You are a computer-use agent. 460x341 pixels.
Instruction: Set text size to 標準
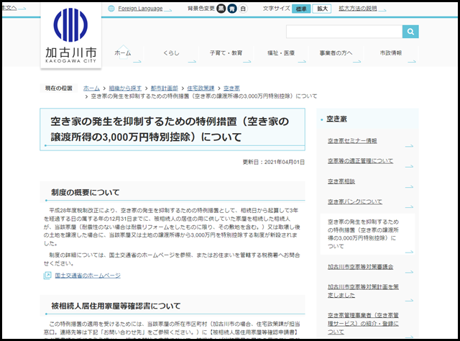click(301, 9)
